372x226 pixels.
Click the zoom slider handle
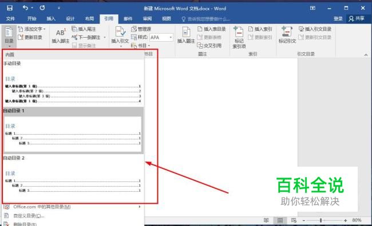coord(320,220)
